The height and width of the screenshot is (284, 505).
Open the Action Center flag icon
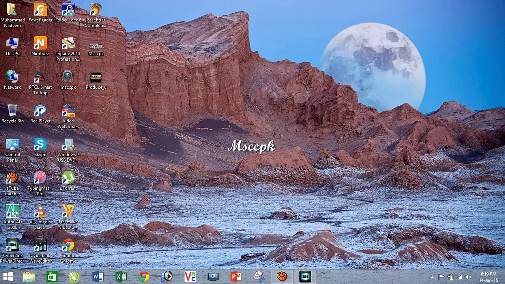[x=441, y=277]
